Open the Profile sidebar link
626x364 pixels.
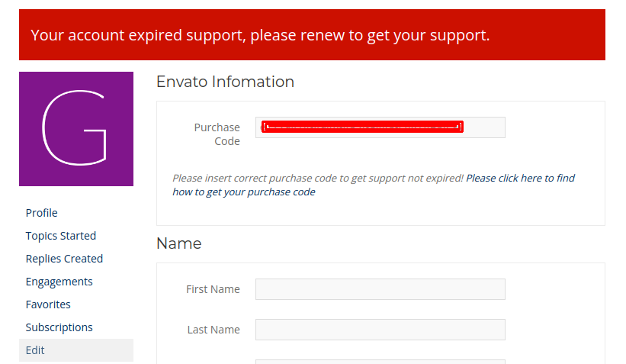tap(41, 213)
